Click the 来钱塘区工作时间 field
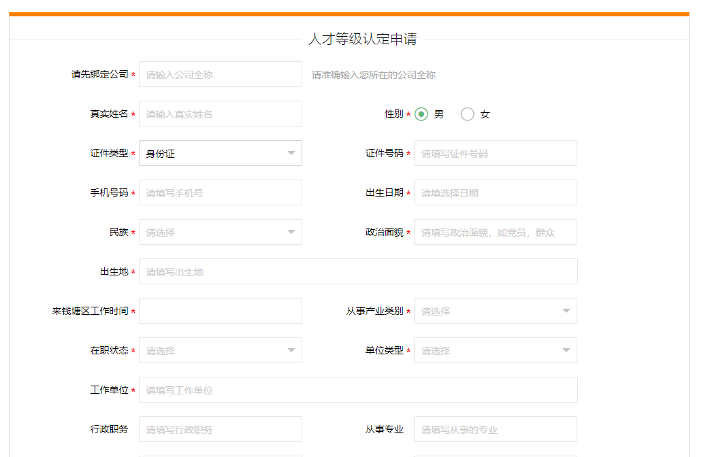This screenshot has height=457, width=710. pos(220,311)
